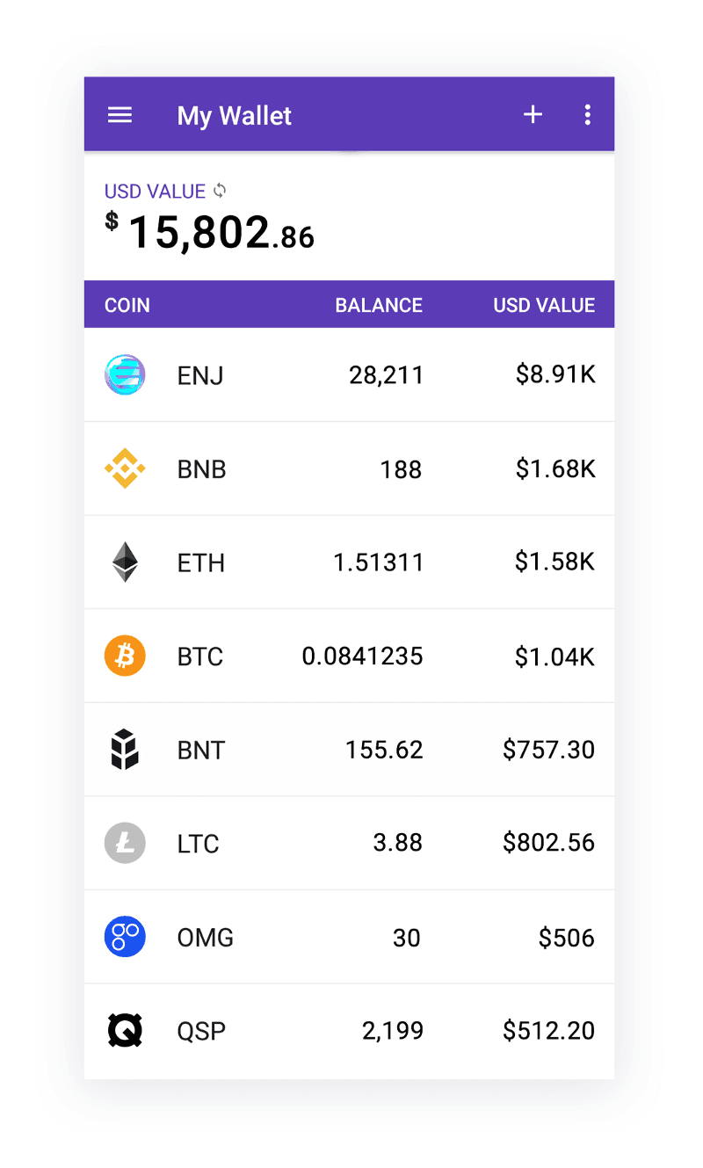
Task: Click the My Wallet title
Action: tap(234, 115)
